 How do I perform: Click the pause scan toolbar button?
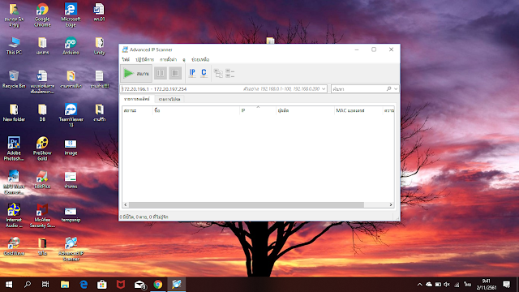pos(161,73)
